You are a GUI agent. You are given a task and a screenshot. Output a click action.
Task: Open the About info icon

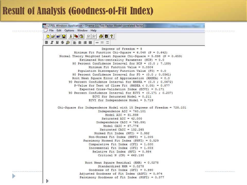(x=106, y=36)
